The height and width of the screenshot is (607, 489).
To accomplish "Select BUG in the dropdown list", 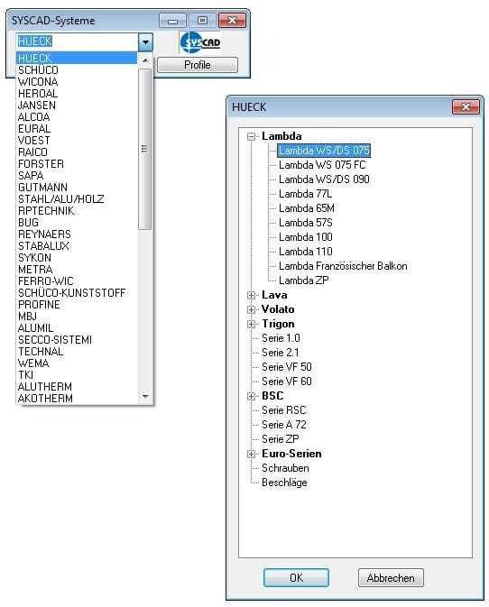I will pyautogui.click(x=28, y=222).
